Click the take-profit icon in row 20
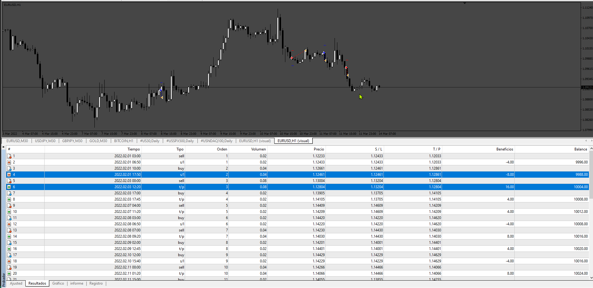This screenshot has width=593, height=288. click(x=9, y=273)
